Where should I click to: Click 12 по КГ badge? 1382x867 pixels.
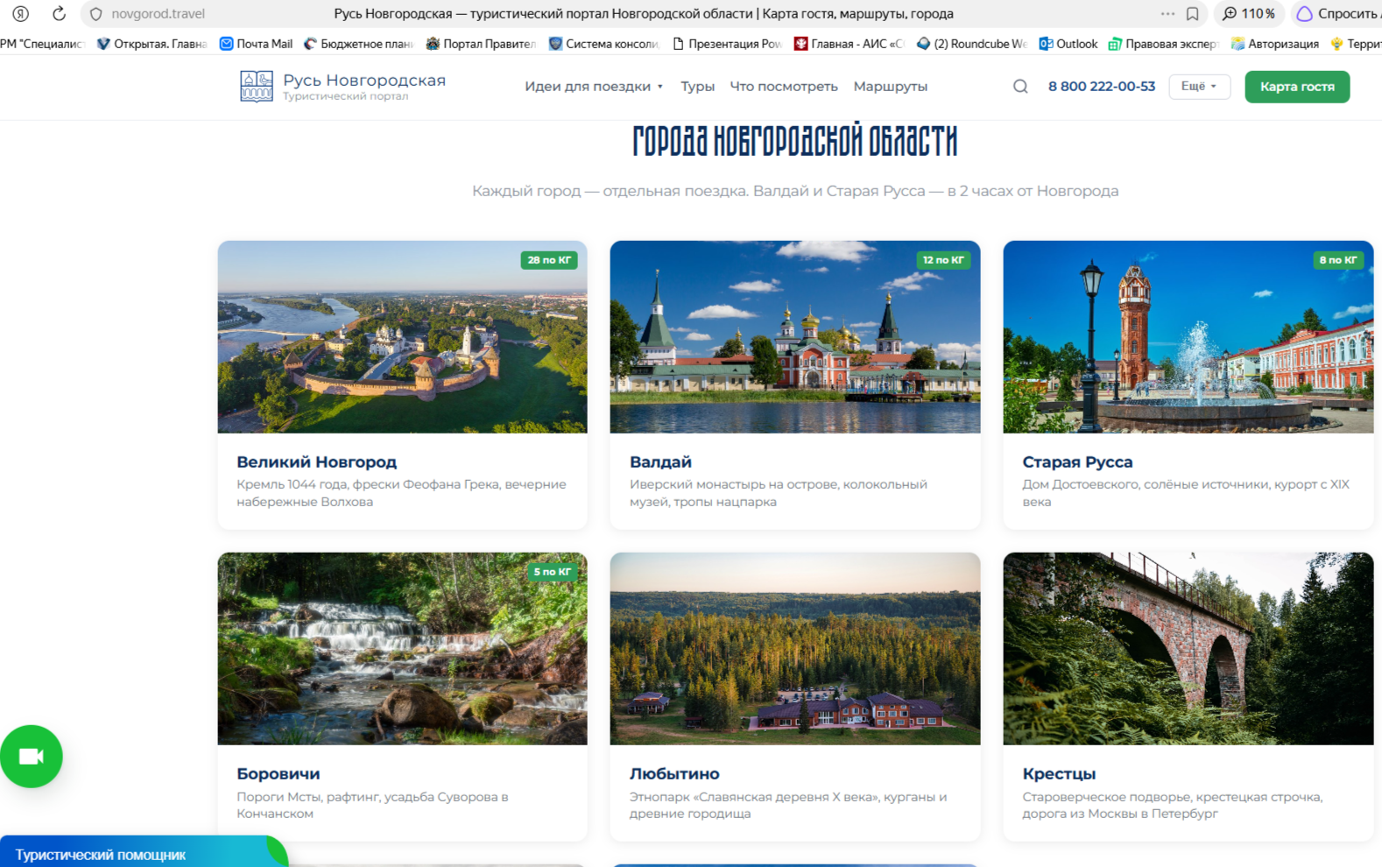tap(943, 260)
